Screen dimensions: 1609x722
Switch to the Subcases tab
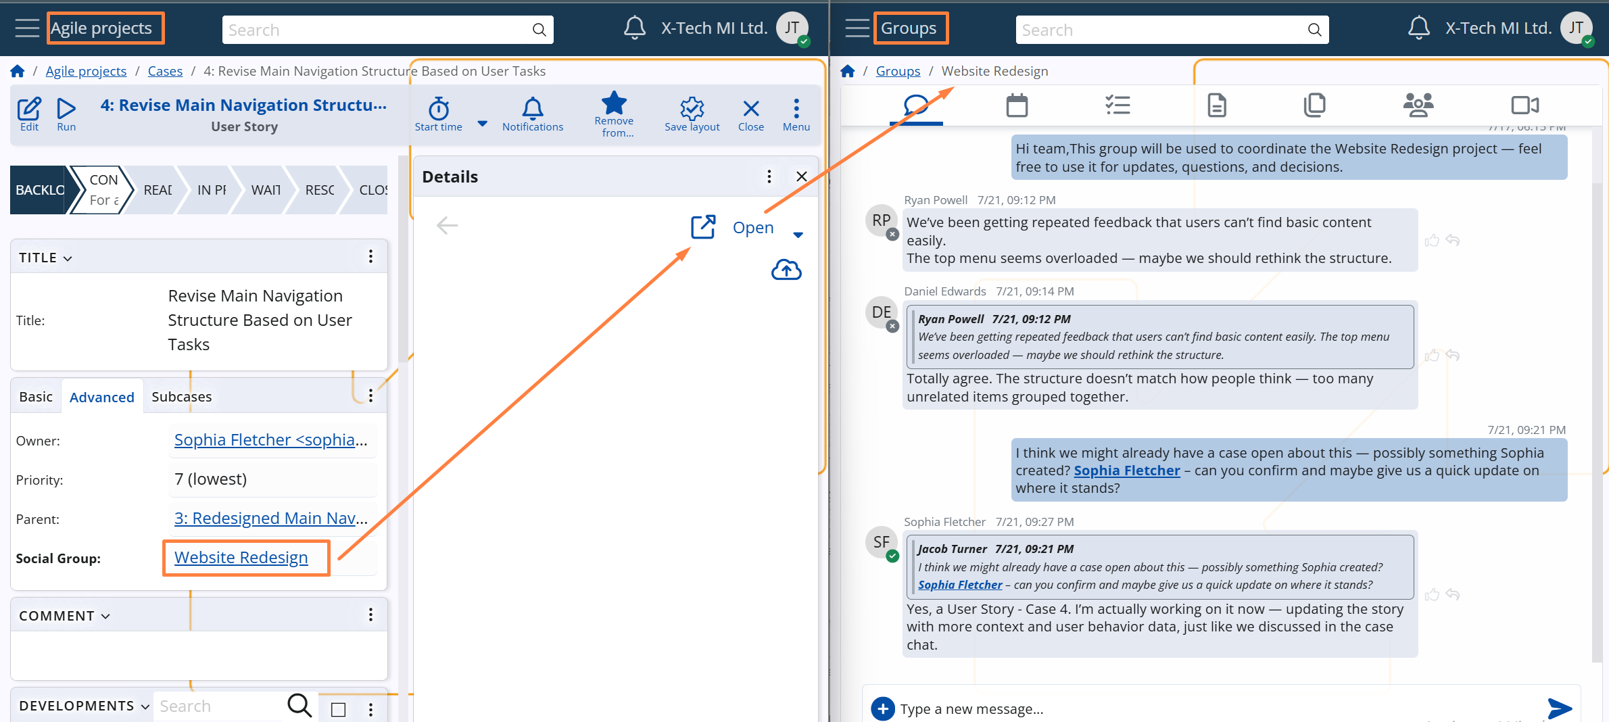tap(181, 397)
